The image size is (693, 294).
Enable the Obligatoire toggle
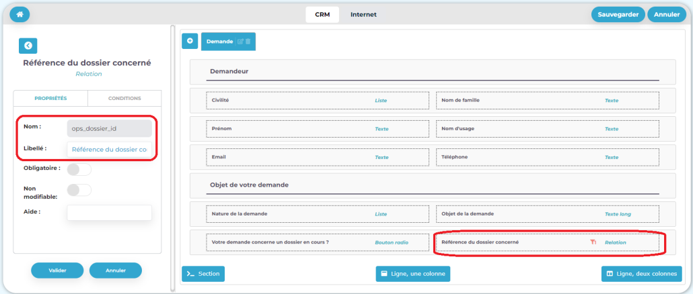[79, 168]
